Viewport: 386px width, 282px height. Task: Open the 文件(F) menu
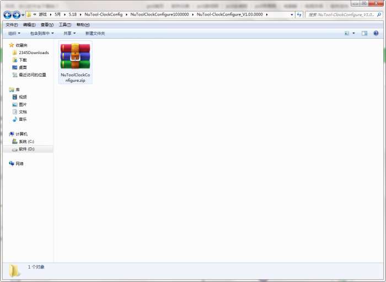coord(12,25)
